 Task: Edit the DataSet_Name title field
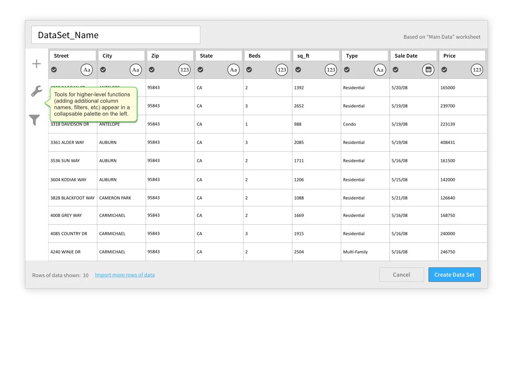point(116,35)
